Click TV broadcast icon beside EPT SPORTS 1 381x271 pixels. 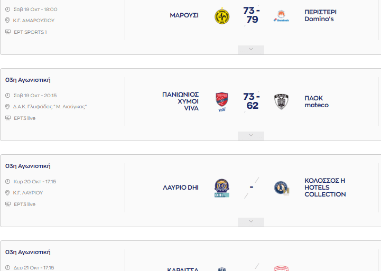tap(7, 32)
